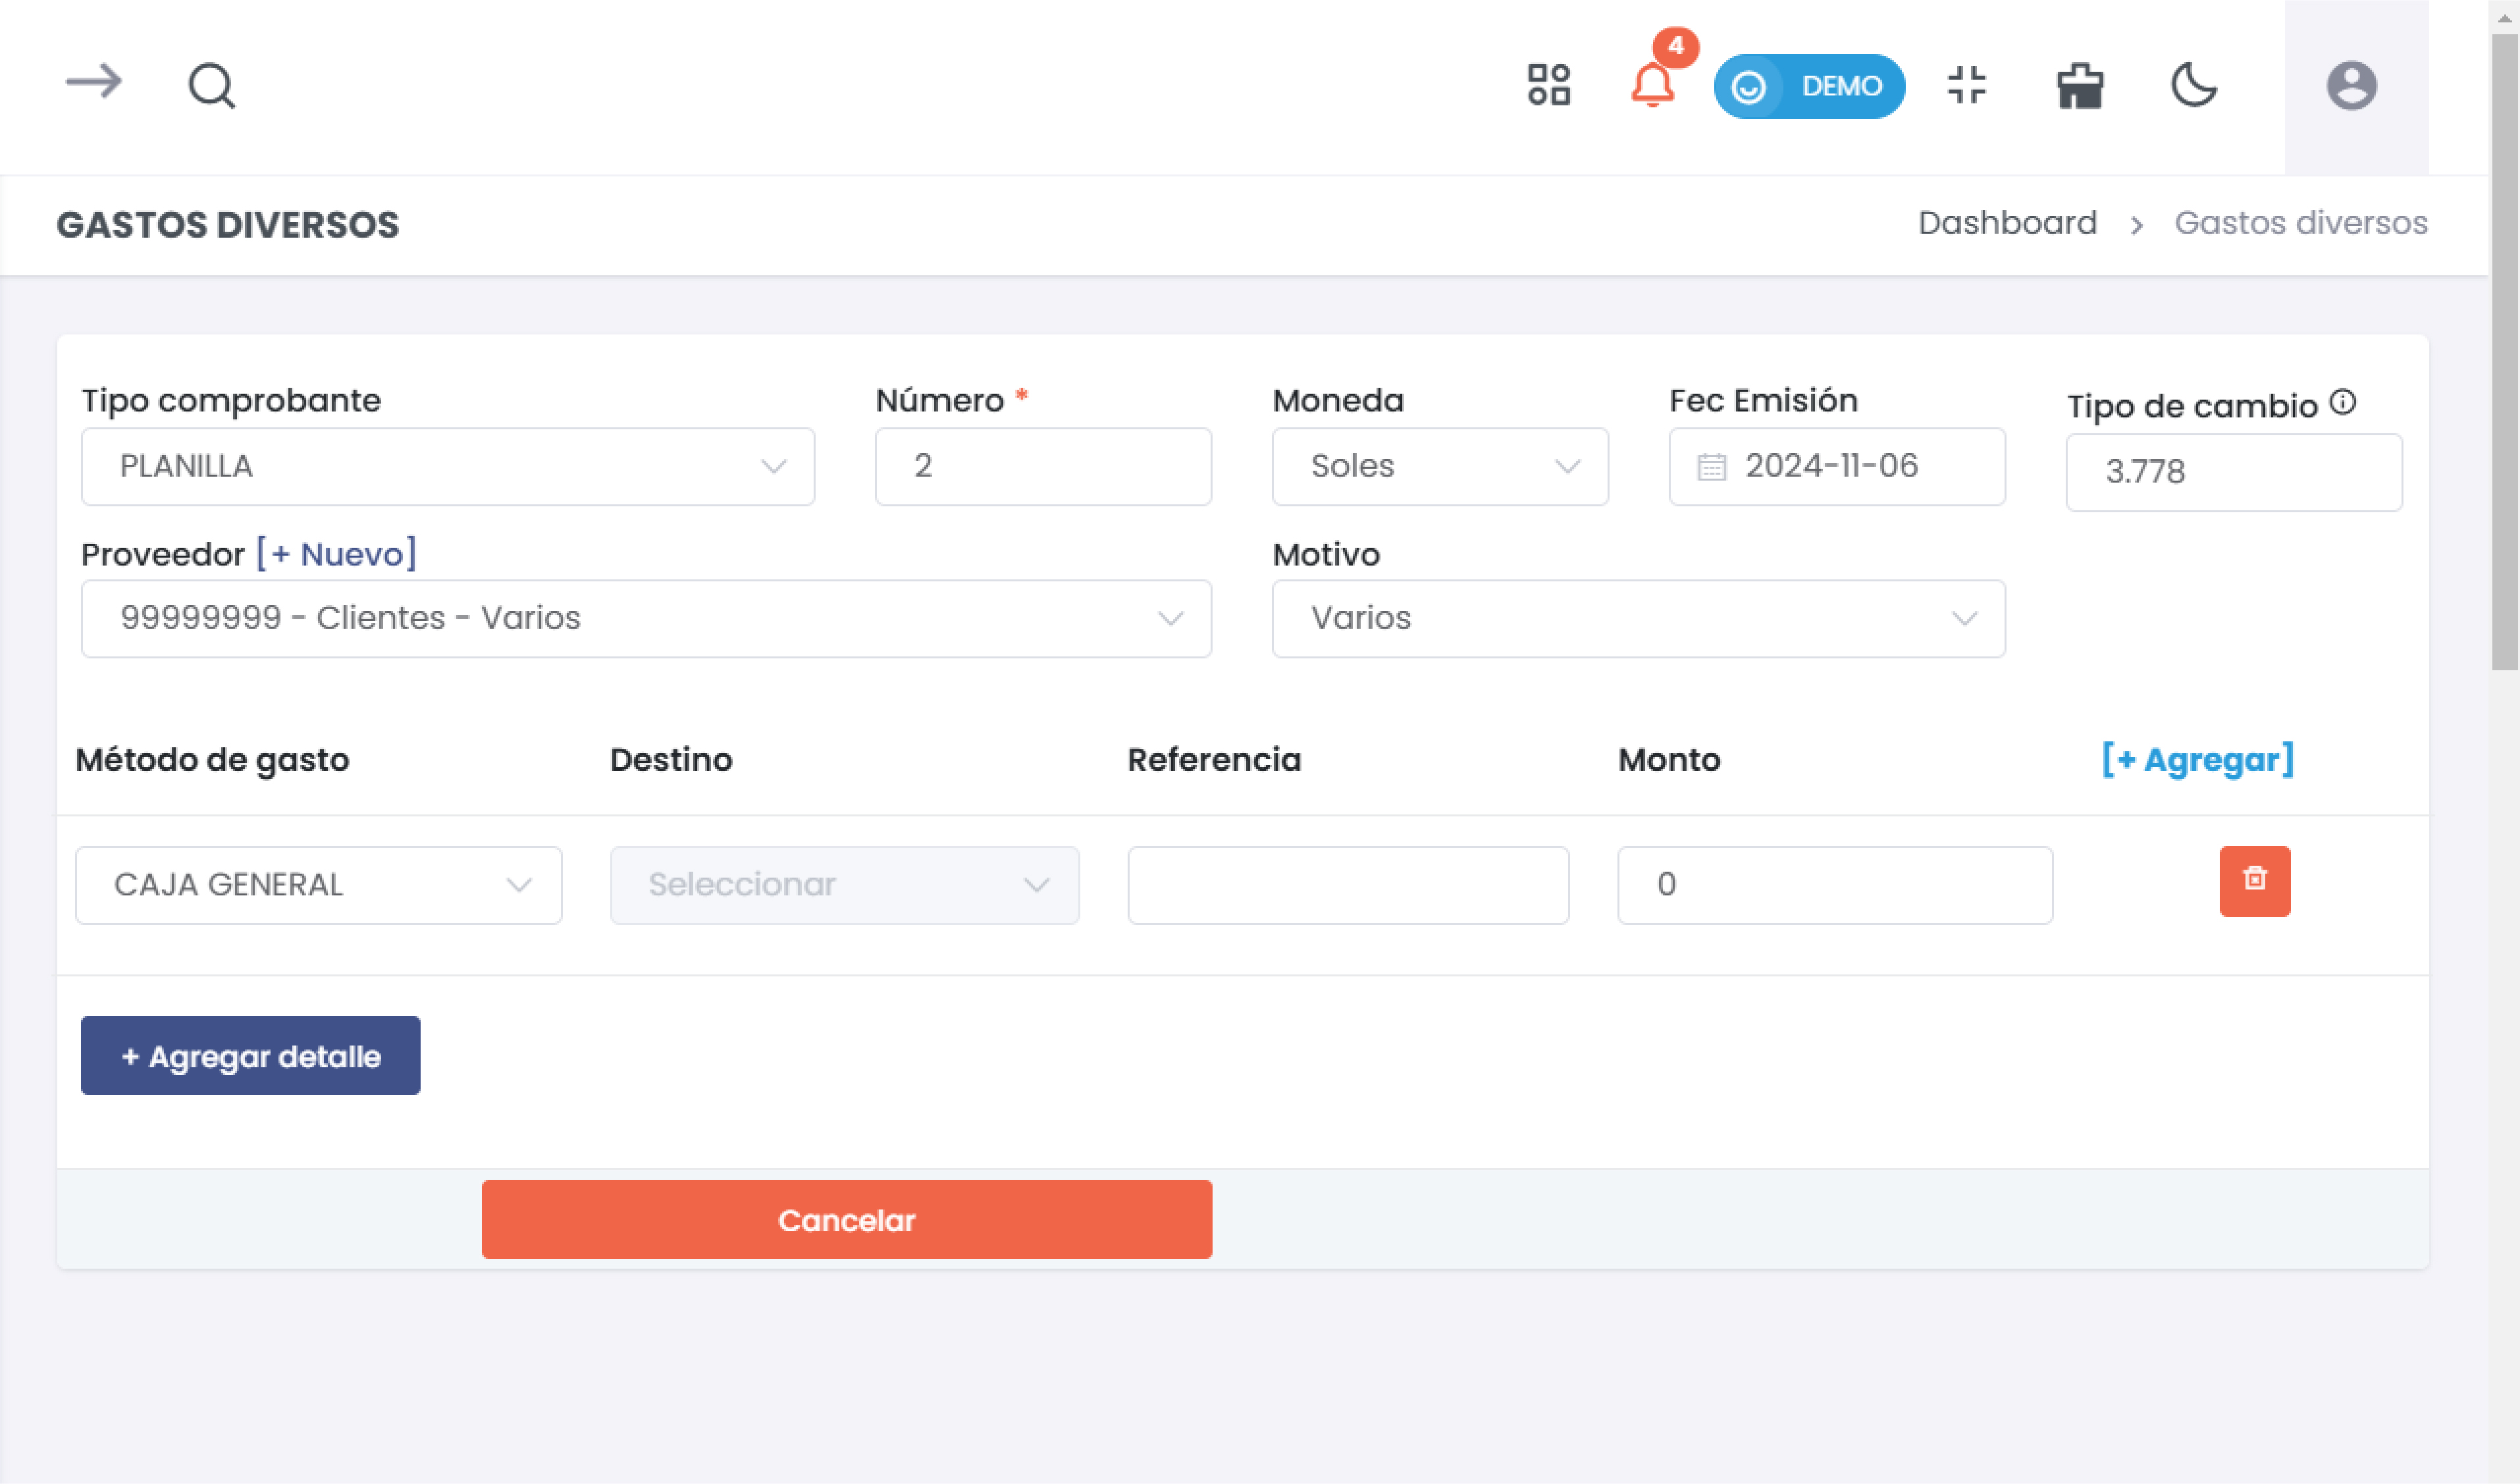2520x1484 pixels.
Task: Click the cash register icon
Action: (x=2080, y=86)
